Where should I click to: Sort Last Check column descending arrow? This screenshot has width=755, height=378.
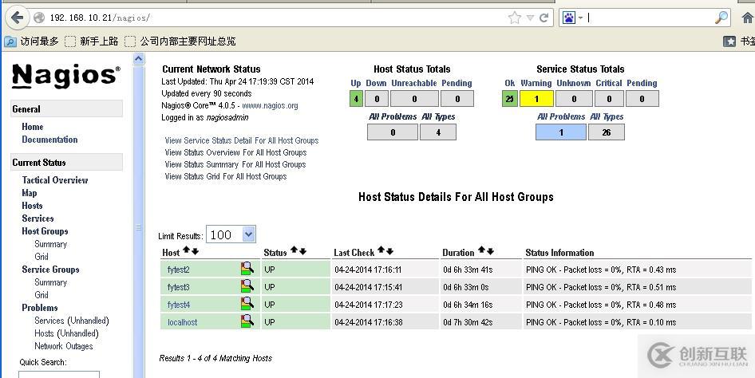click(390, 251)
